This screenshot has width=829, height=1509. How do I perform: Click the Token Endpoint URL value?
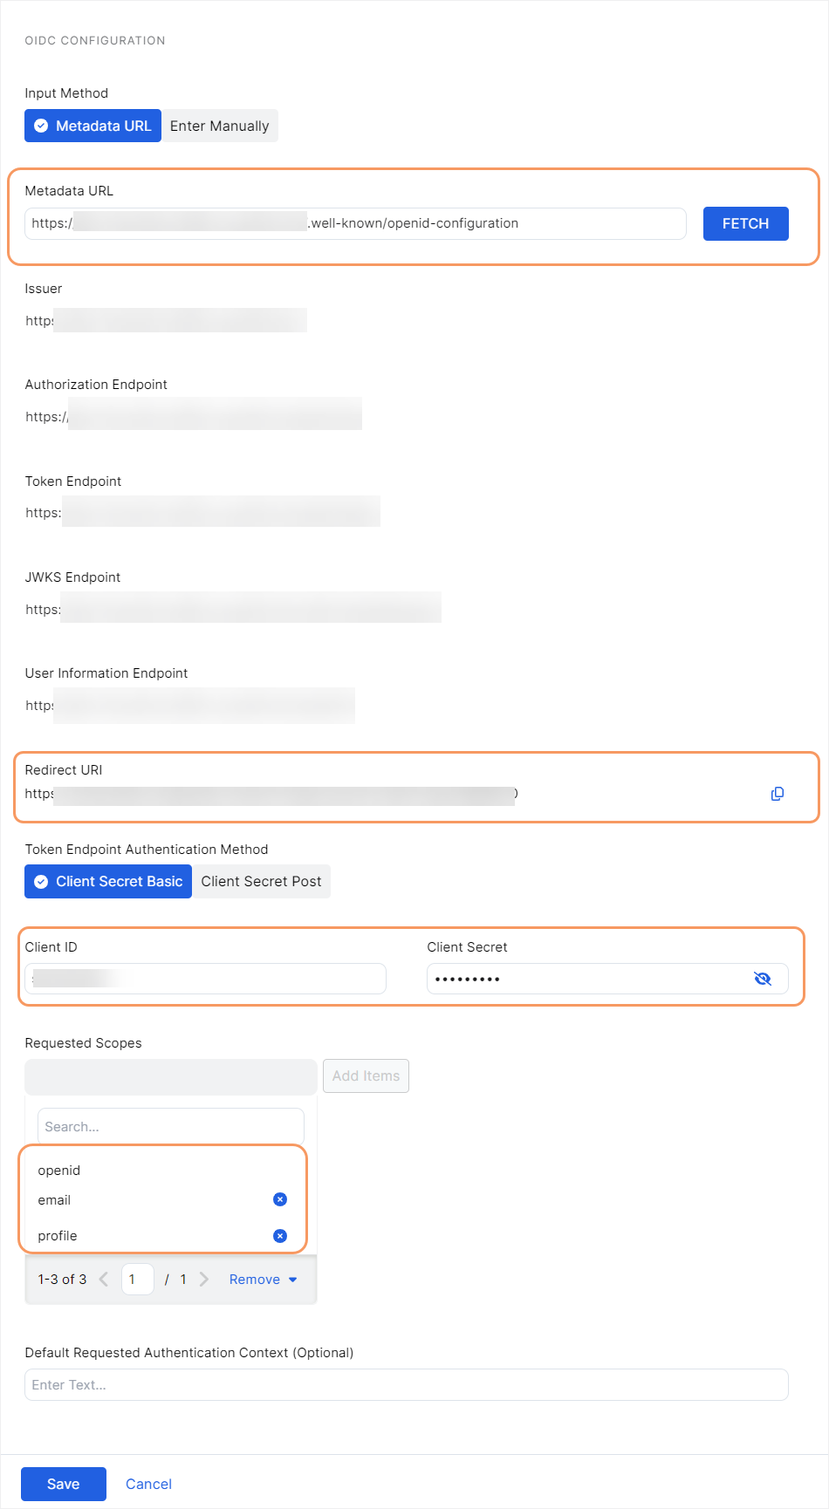click(202, 512)
